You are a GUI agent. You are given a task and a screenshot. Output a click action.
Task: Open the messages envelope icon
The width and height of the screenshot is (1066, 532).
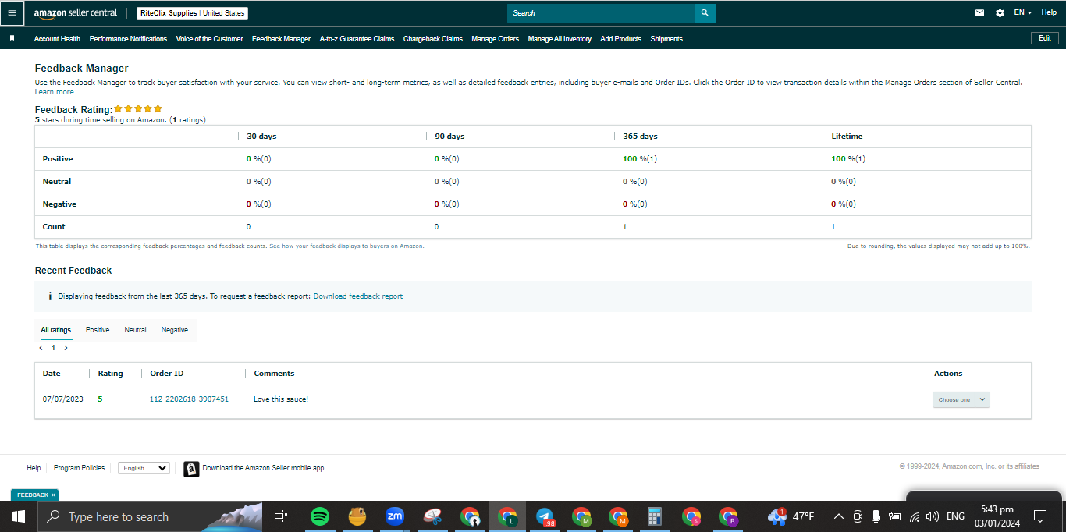979,13
